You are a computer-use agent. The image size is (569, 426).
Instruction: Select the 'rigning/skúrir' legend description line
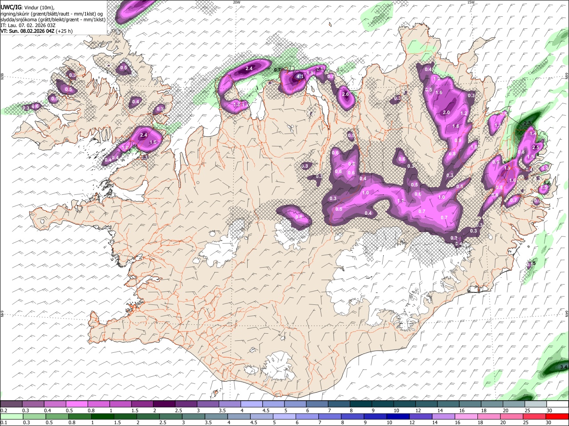point(52,13)
